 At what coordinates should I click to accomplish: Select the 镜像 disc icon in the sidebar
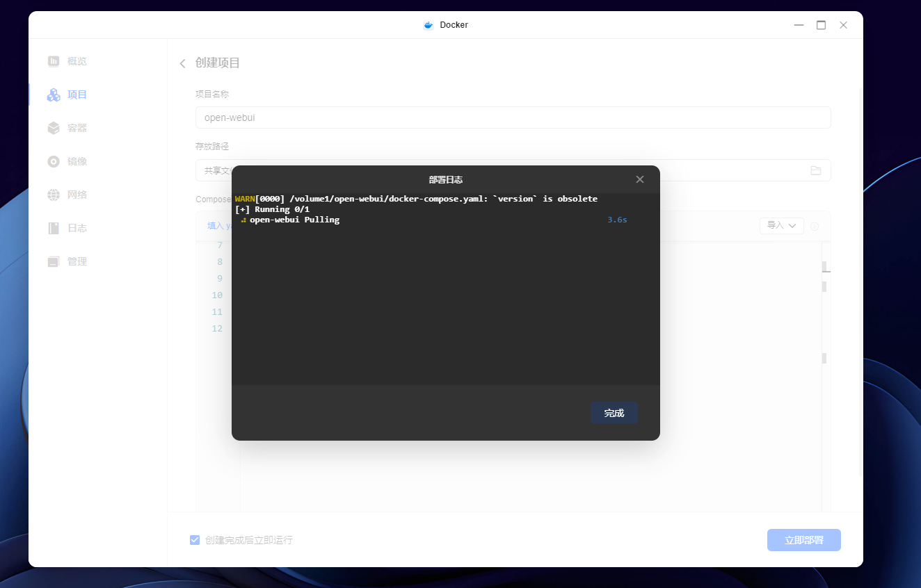point(54,161)
